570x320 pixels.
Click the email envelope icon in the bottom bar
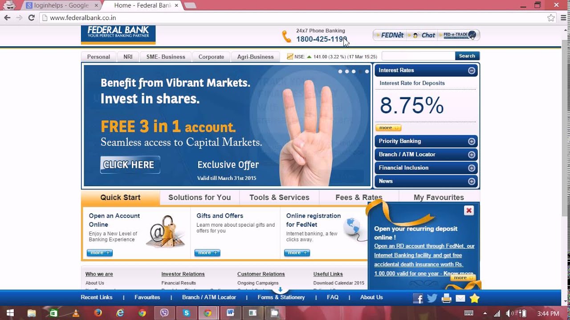[460, 299]
